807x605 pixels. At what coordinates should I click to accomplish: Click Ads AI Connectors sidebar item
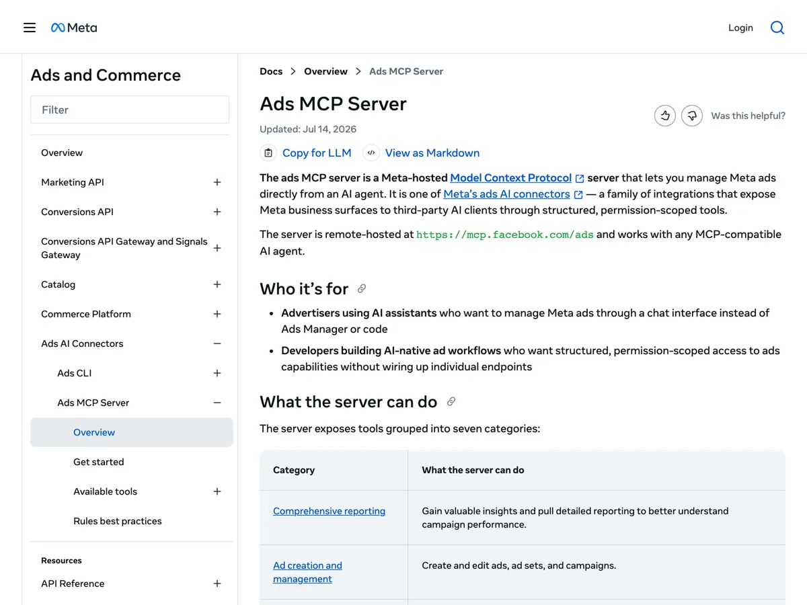tap(82, 344)
